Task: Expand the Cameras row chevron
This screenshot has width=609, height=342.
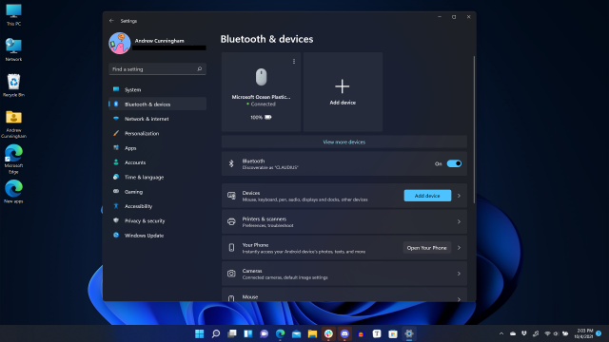Action: pyautogui.click(x=459, y=274)
